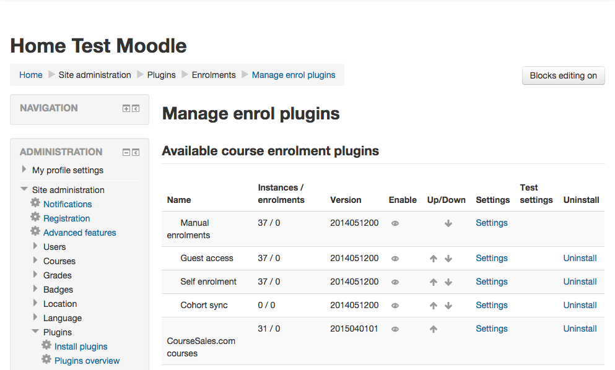615x370 pixels.
Task: Show the Navigation block contents
Action: (126, 108)
